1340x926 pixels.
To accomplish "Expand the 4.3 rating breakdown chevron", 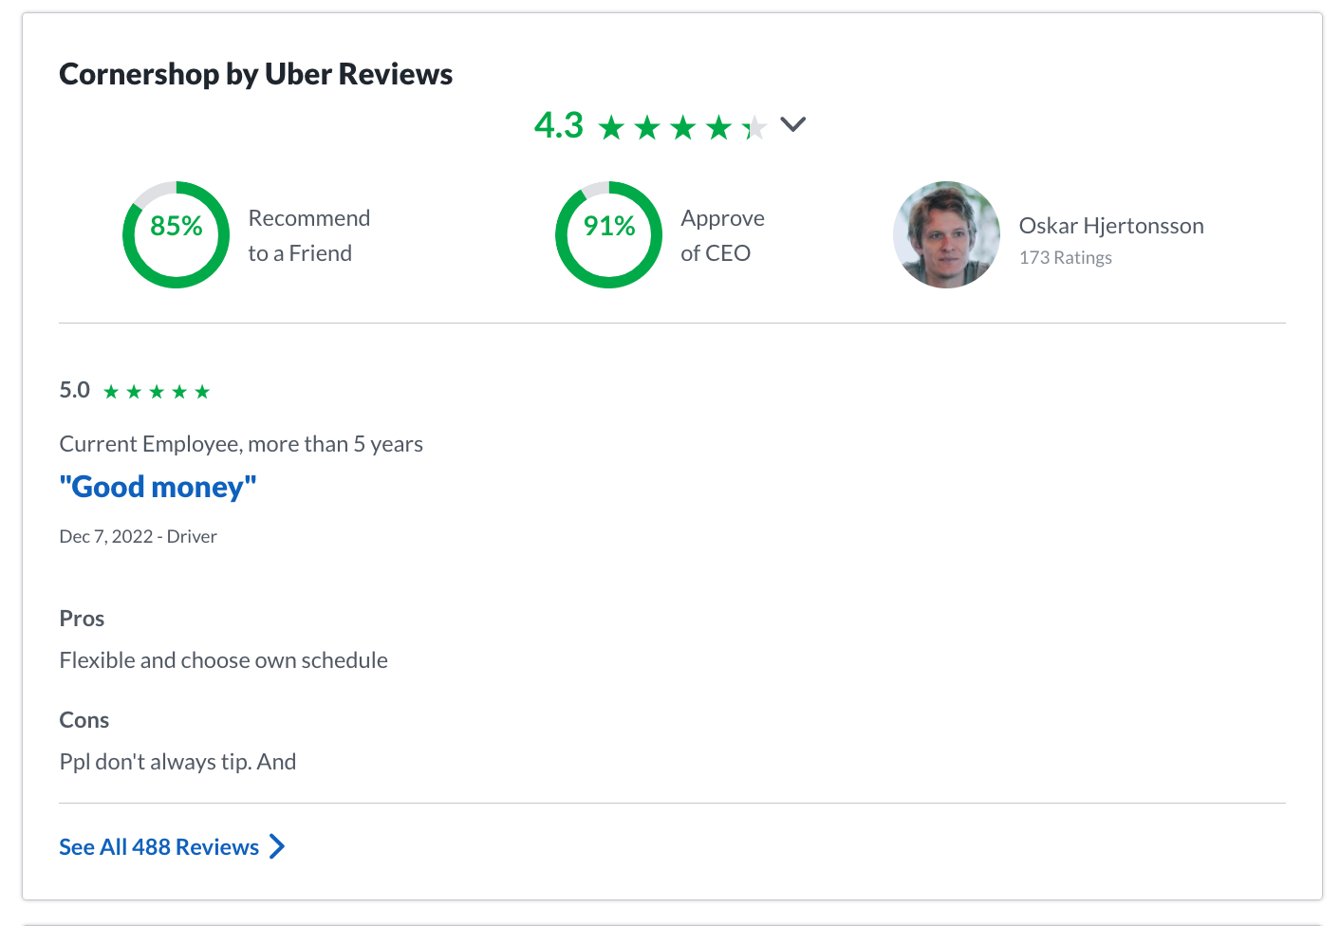I will (x=792, y=124).
